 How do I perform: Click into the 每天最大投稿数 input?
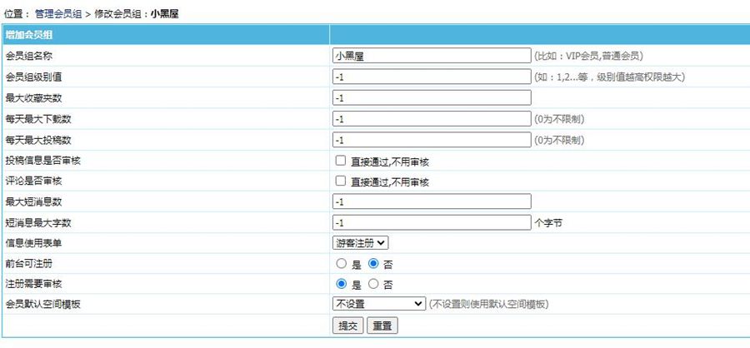[431, 139]
